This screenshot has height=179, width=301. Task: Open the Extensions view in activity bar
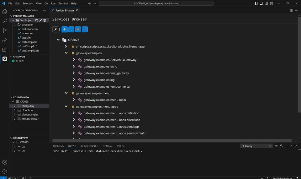click(x=5, y=49)
